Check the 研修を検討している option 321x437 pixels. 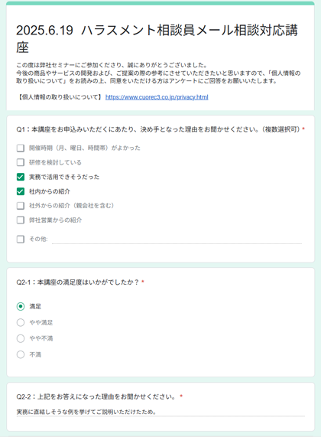pyautogui.click(x=21, y=162)
